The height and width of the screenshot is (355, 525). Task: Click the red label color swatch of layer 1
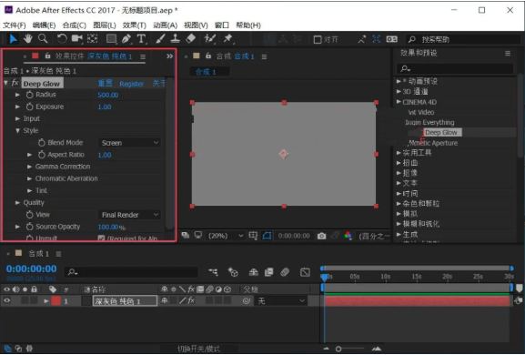56,300
